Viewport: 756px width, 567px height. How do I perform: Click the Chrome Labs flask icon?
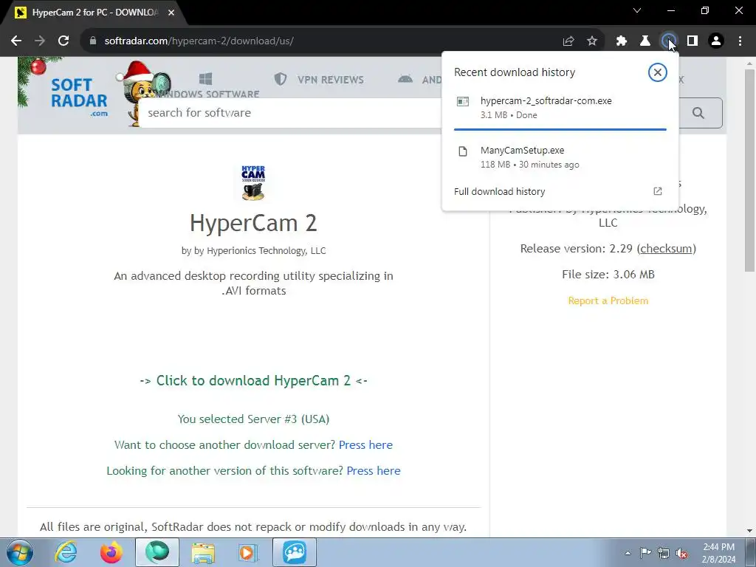(x=645, y=41)
